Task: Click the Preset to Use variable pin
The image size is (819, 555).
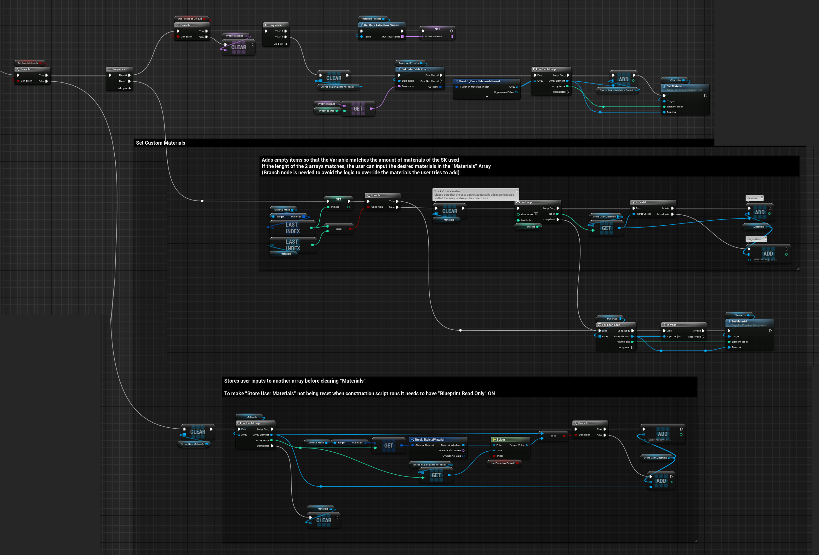Action: click(x=337, y=111)
